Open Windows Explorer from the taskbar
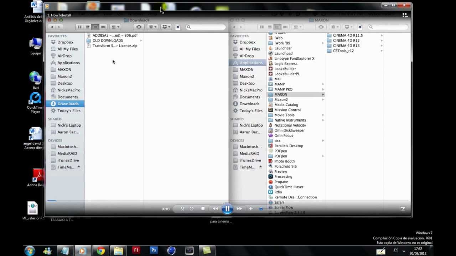This screenshot has height=256, width=456. point(118,251)
